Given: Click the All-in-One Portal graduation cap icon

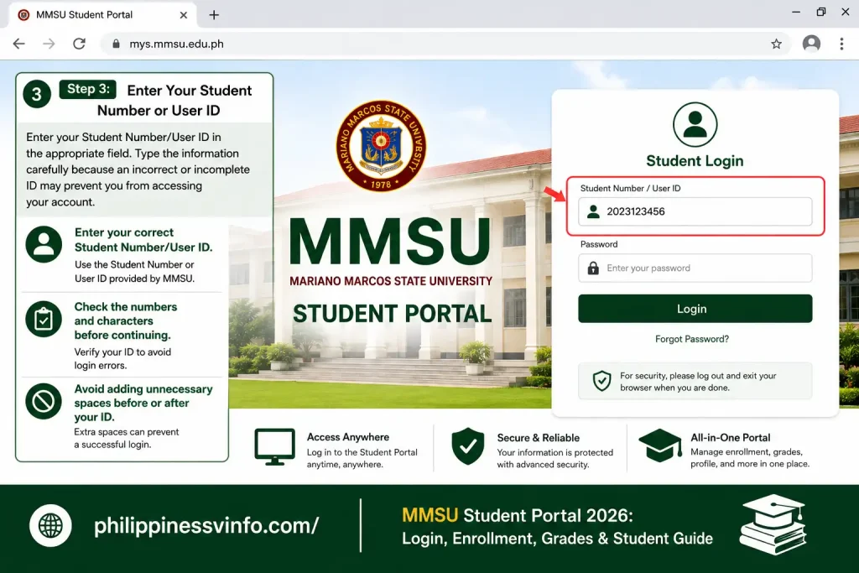Looking at the screenshot, I should [x=660, y=445].
